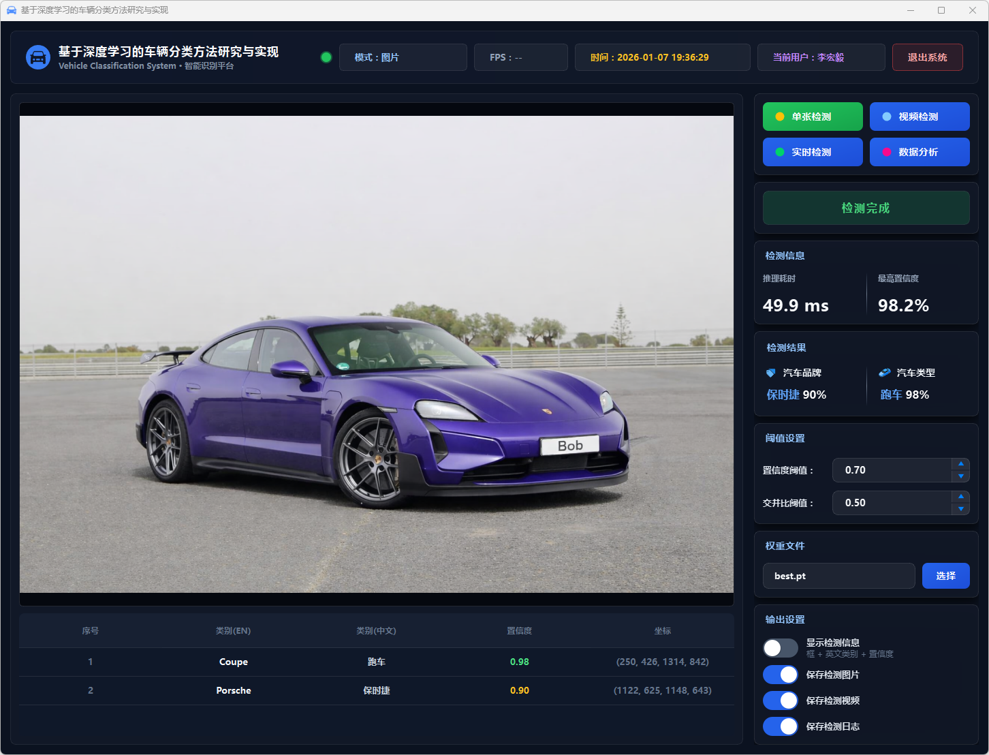Lower the 交并比阈值 with down arrow
989x755 pixels.
click(x=961, y=509)
